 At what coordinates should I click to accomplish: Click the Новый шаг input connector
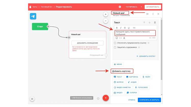pos(69,38)
